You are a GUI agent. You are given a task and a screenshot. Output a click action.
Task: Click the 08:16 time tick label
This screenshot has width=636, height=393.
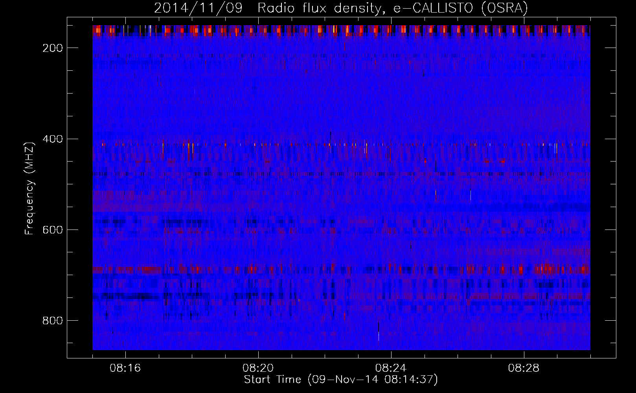point(125,368)
